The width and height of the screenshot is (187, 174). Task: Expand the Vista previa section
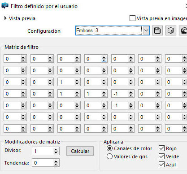tap(5, 18)
